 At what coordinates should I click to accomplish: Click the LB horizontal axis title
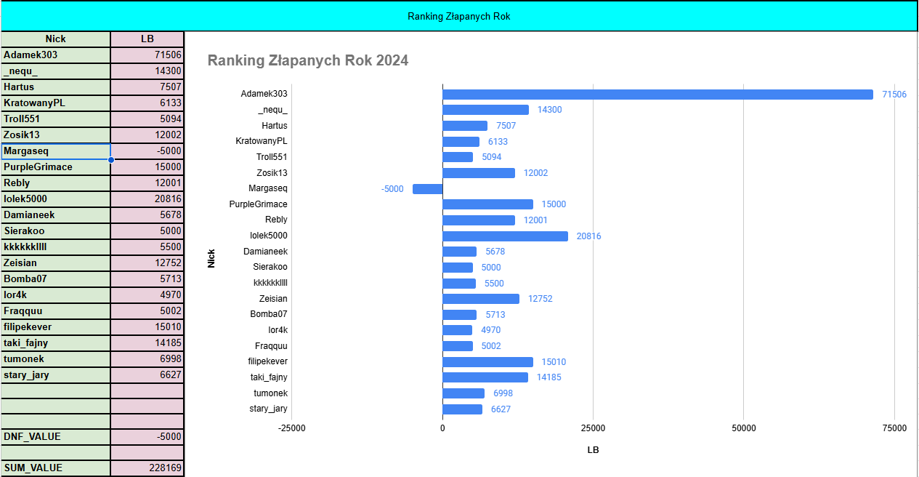pyautogui.click(x=593, y=450)
